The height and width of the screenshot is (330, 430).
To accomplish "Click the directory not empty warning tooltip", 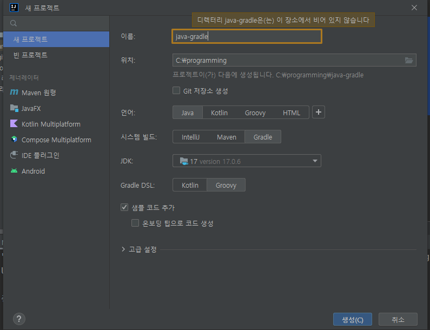I will (283, 20).
